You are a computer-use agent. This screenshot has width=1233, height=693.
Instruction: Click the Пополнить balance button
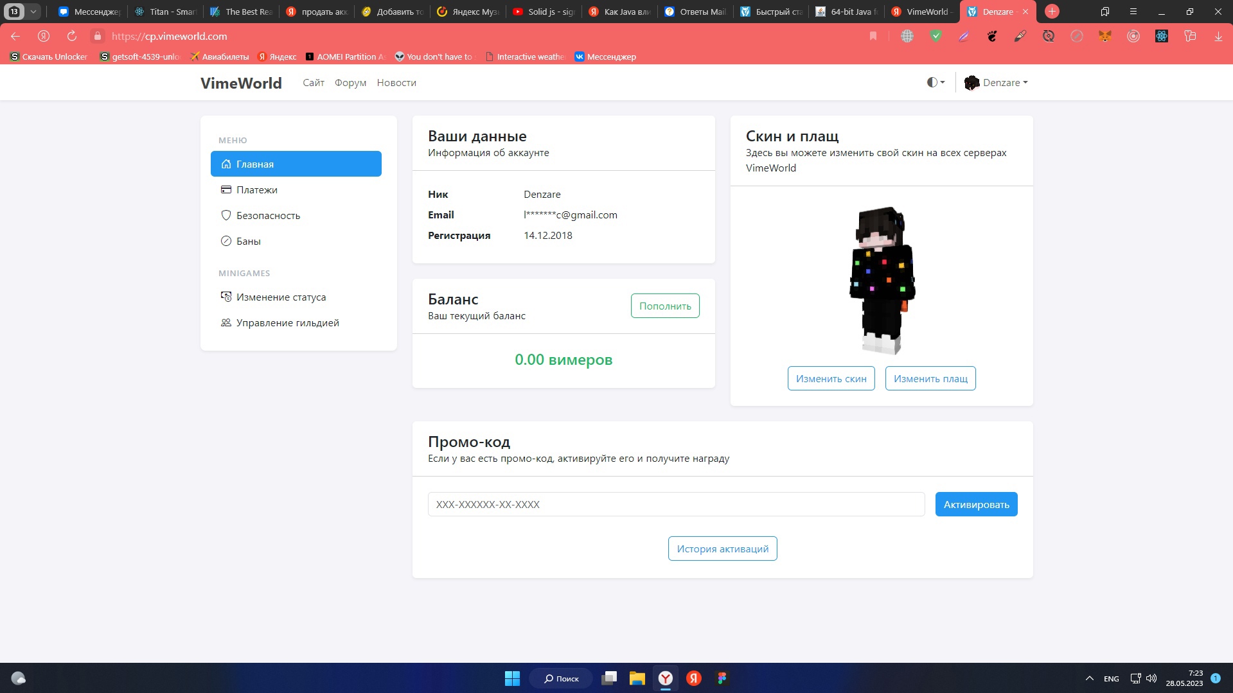tap(665, 306)
